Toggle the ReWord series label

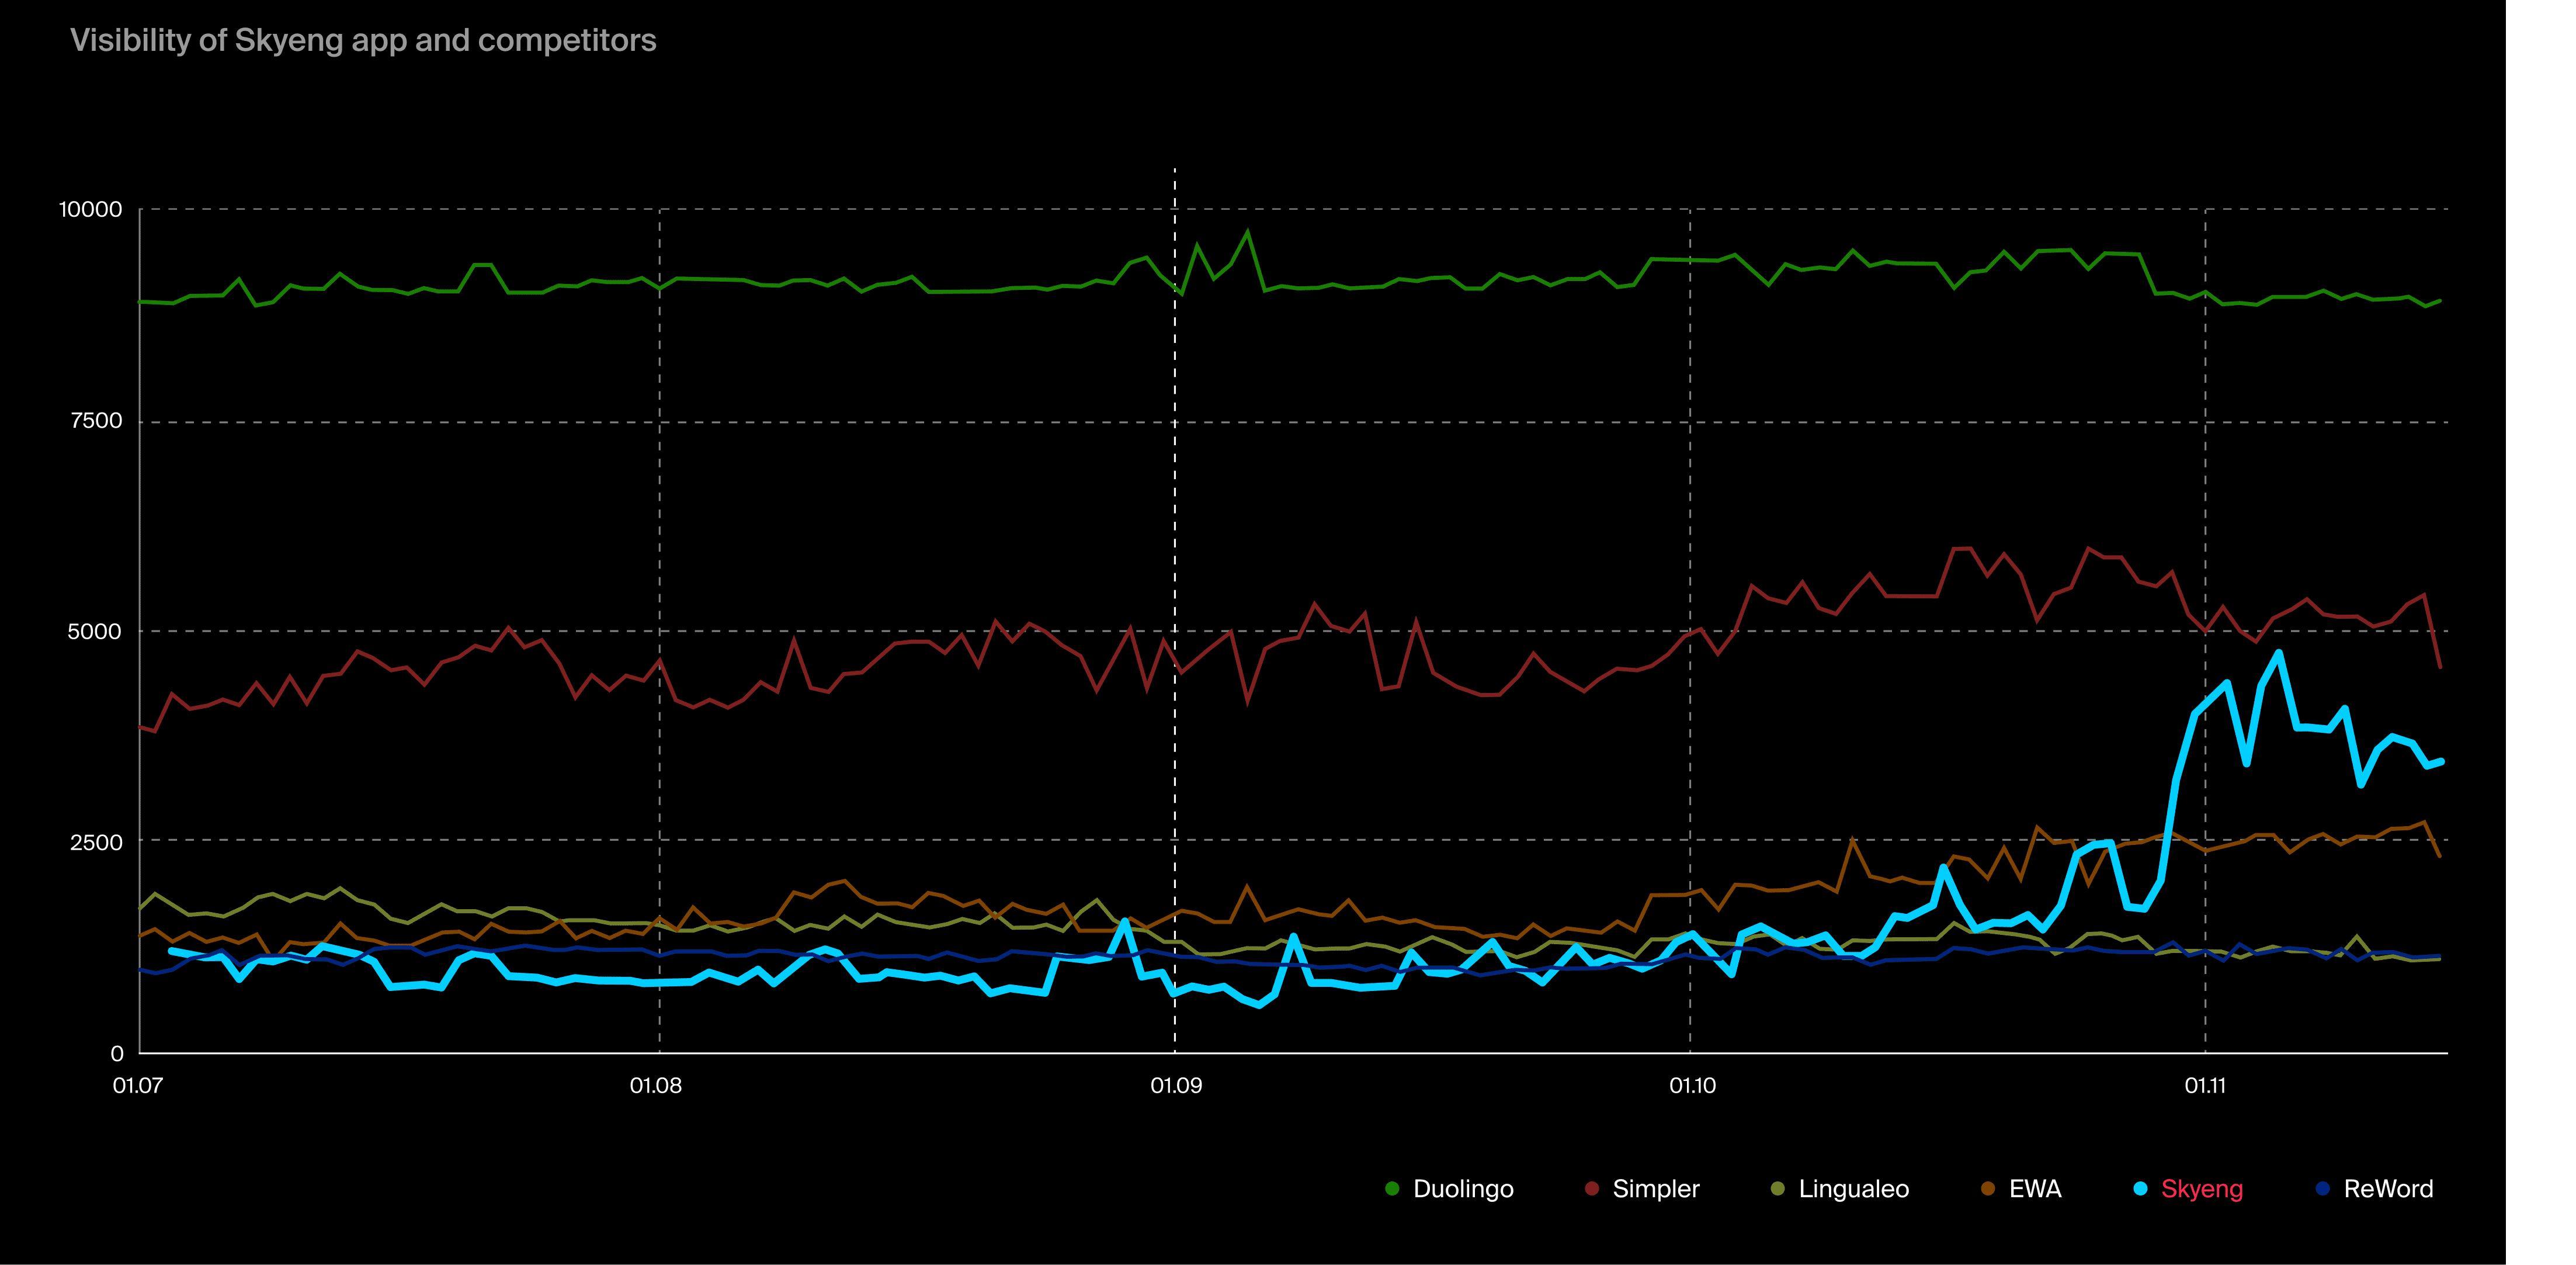click(x=2388, y=1189)
